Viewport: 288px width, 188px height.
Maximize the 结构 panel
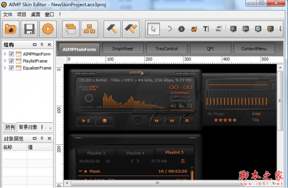pyautogui.click(x=35, y=45)
